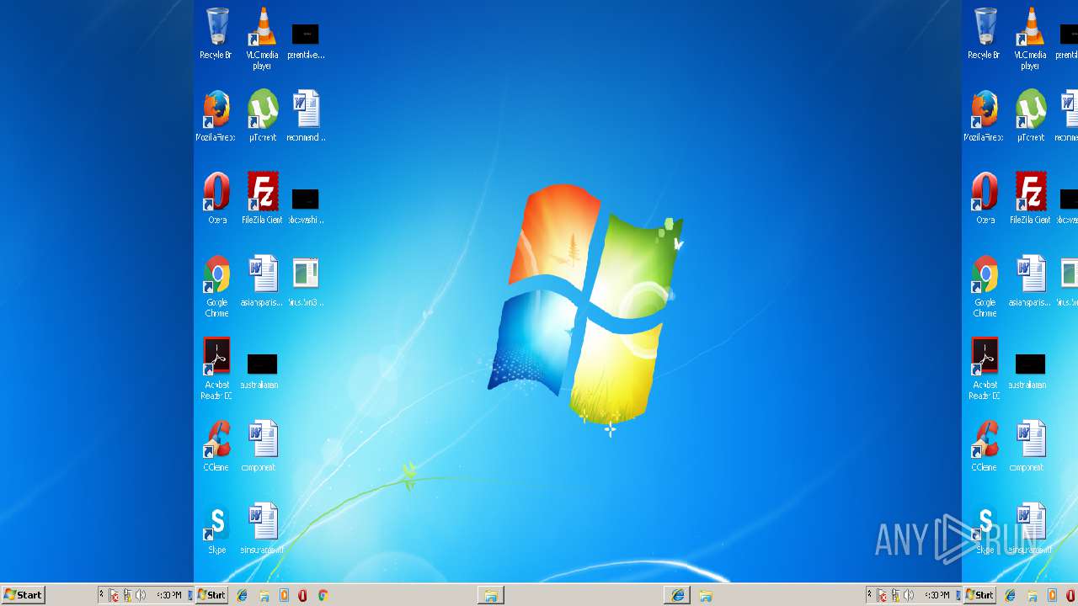Select the 'parentalve...' black thumbnail, left desktop copy

tap(306, 40)
